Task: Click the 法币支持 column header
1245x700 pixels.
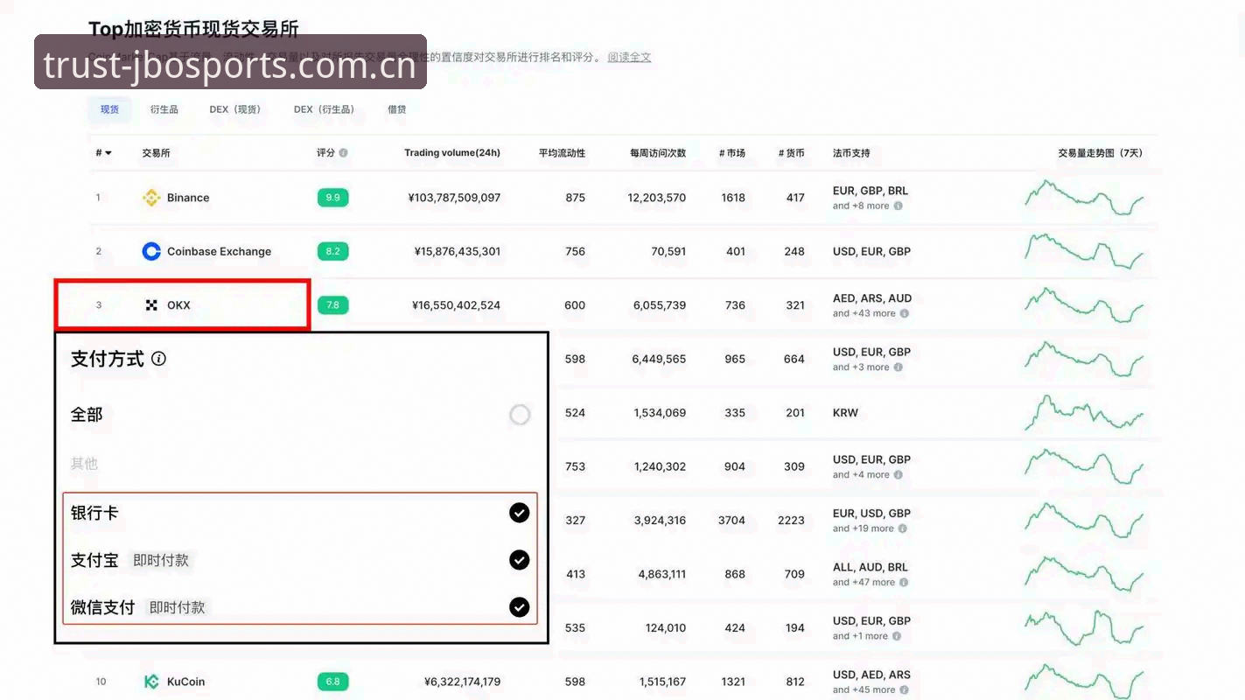Action: pyautogui.click(x=851, y=153)
